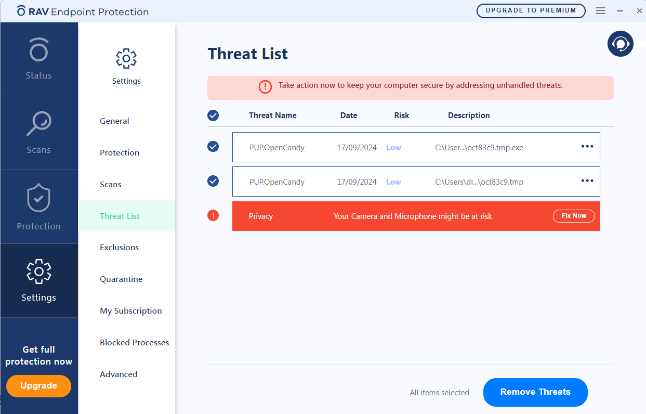Click date 17/09/2024 in oct83c9.tmp.exe row
The height and width of the screenshot is (414, 646).
tap(357, 148)
